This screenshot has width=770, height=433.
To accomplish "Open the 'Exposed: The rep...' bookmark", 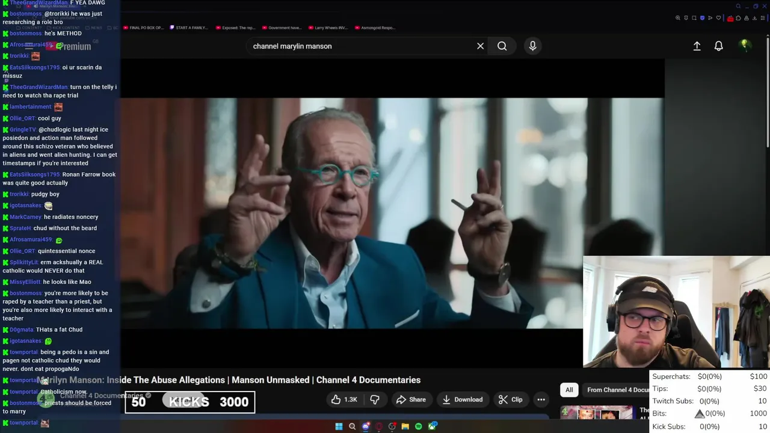I will coord(236,28).
